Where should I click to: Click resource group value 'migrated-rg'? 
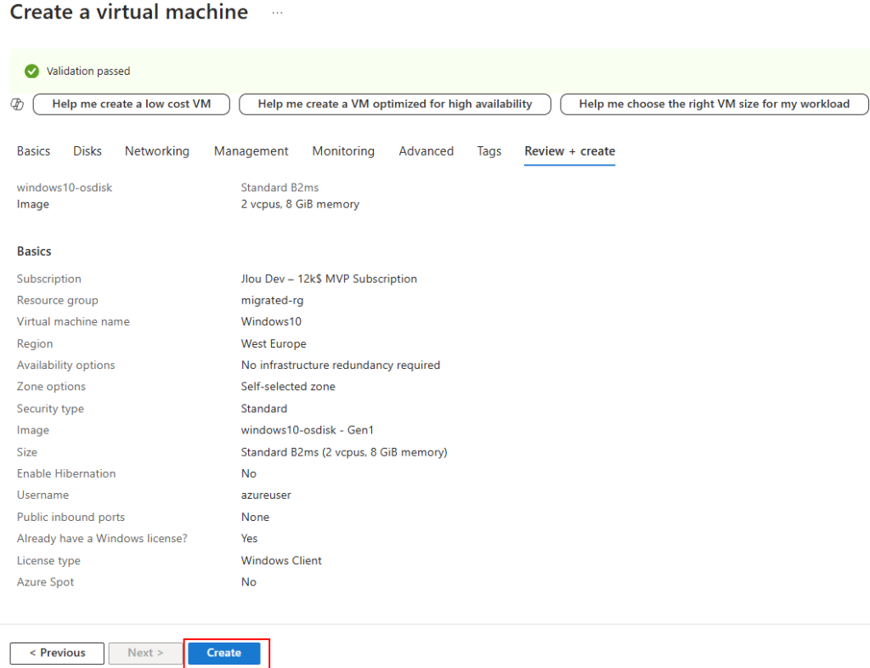pos(273,300)
